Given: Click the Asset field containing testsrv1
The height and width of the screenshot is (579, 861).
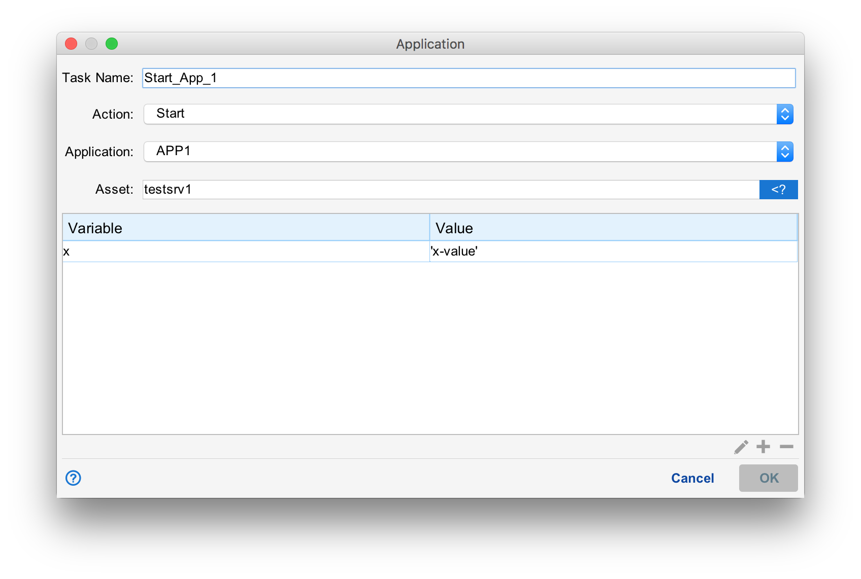Looking at the screenshot, I should [x=447, y=189].
